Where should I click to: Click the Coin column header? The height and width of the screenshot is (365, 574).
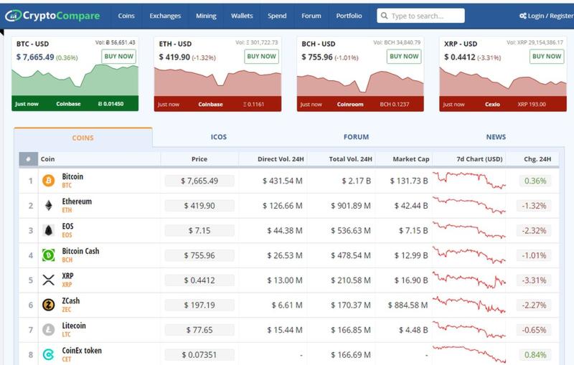tap(47, 159)
